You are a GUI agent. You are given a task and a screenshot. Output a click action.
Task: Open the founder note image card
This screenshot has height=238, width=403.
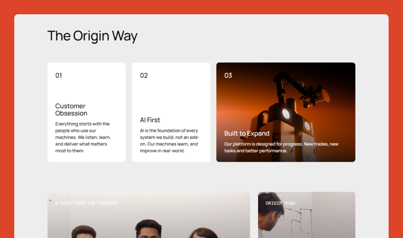coord(149,215)
